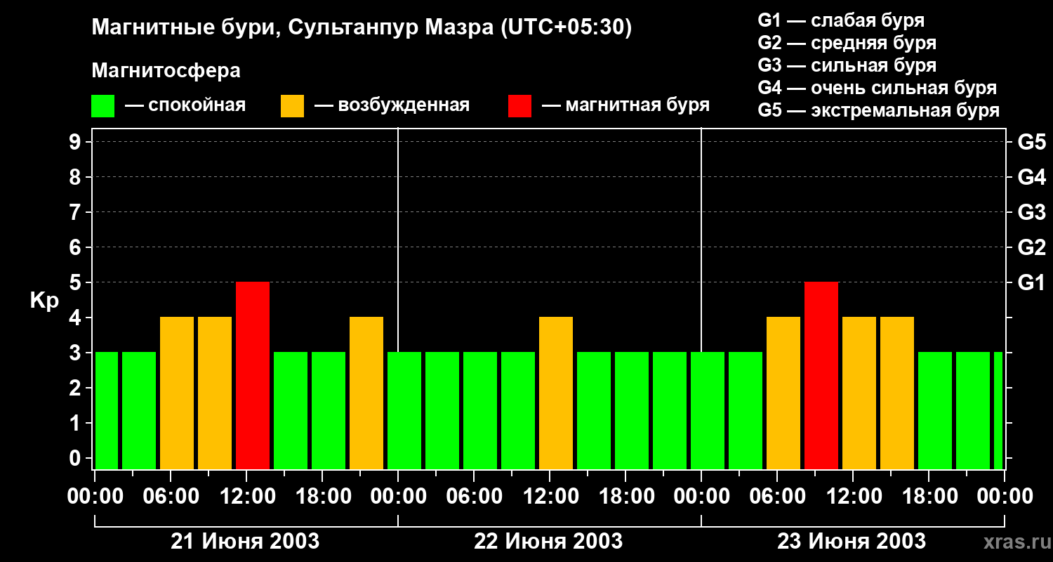Select the only orange bar on 22 June

[x=556, y=393]
